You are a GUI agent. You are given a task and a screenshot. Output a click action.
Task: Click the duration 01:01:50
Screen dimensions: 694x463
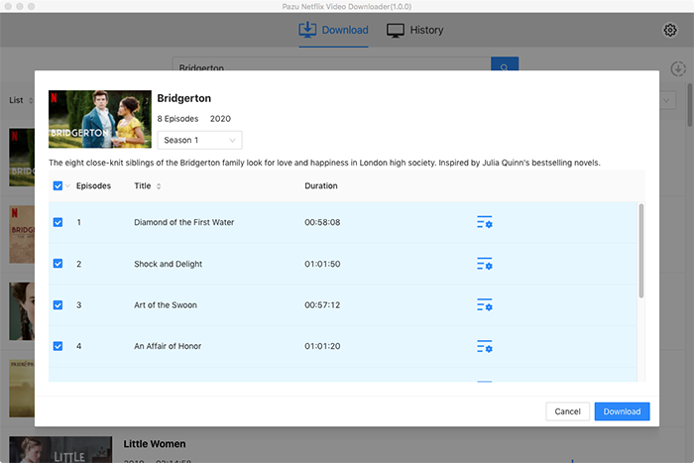coord(322,264)
